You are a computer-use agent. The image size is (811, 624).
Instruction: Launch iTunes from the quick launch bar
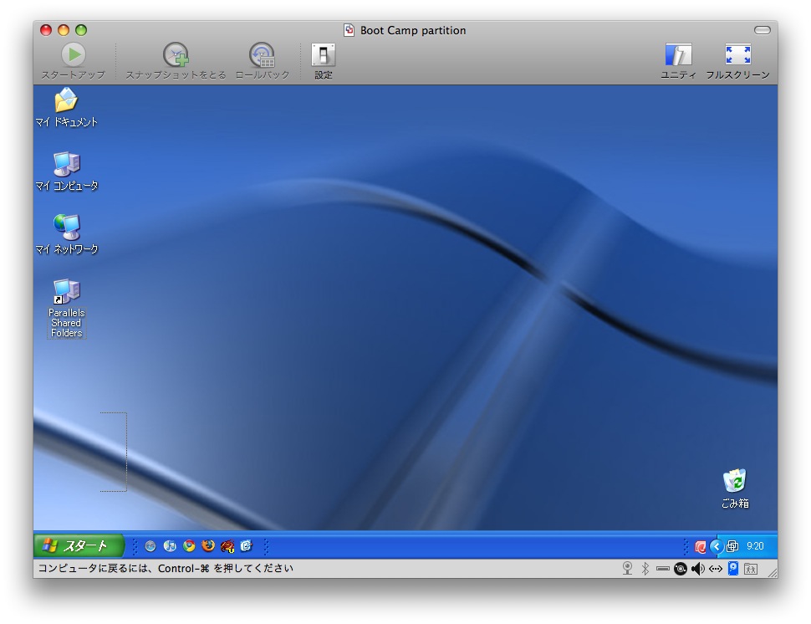coord(170,546)
